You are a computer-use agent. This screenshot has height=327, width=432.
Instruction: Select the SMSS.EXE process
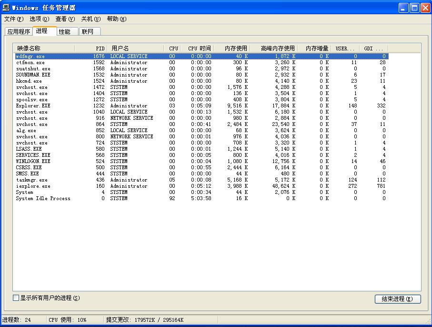pyautogui.click(x=201, y=173)
